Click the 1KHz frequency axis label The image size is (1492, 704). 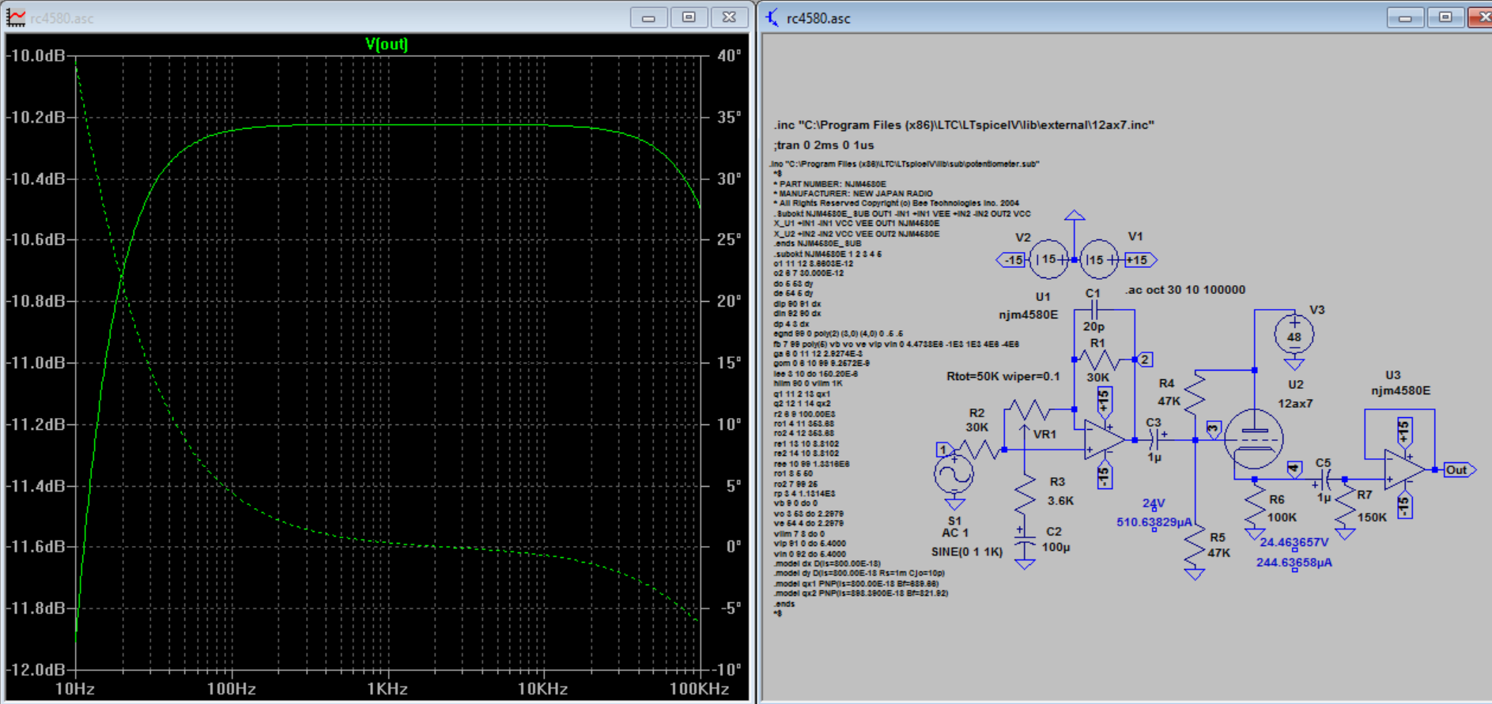pos(387,689)
